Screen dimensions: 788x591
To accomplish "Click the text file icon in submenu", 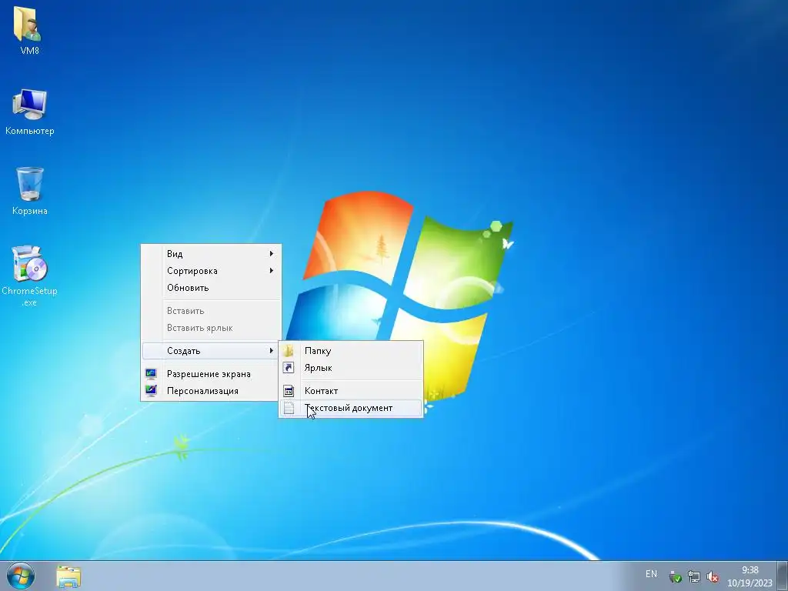I will 289,408.
